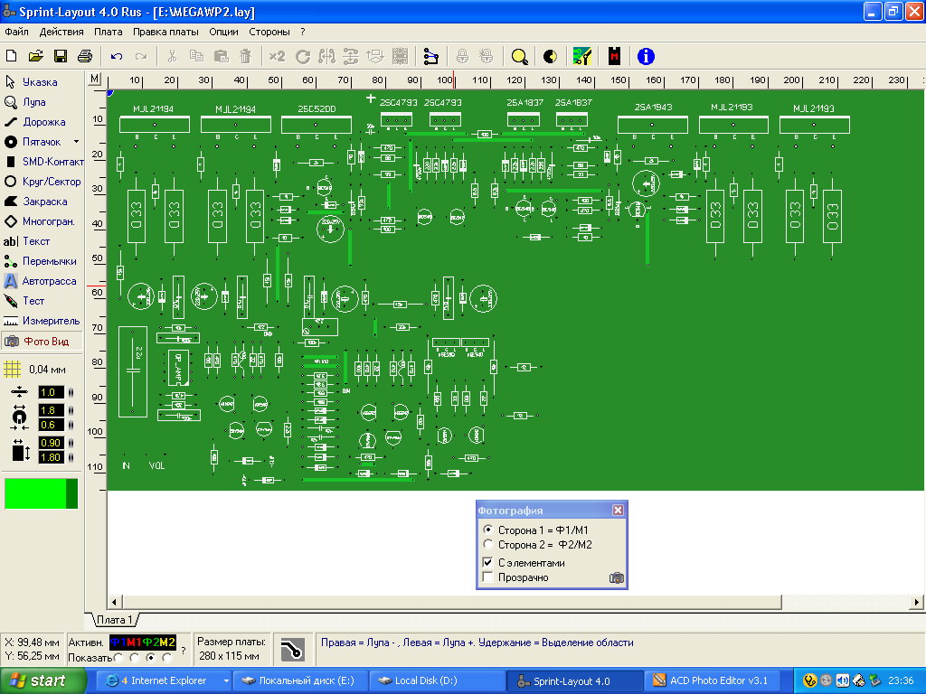The width and height of the screenshot is (926, 694).
Task: Click the track width field showing 1.0
Action: point(51,392)
